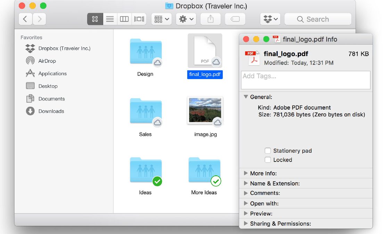Enable the Stationery pad checkbox

click(268, 150)
